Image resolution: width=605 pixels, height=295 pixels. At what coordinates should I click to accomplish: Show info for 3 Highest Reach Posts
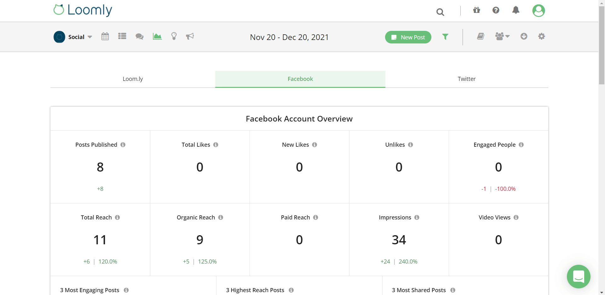[291, 290]
